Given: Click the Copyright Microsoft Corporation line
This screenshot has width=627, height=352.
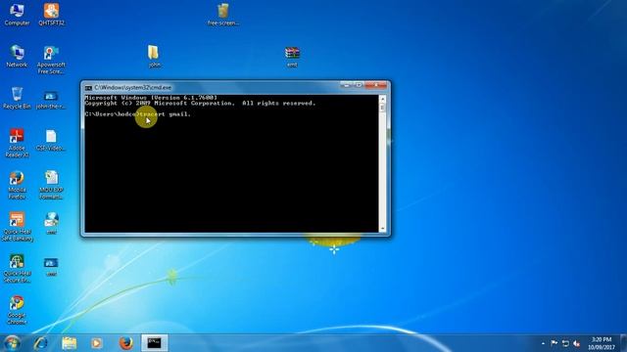Looking at the screenshot, I should coord(200,104).
